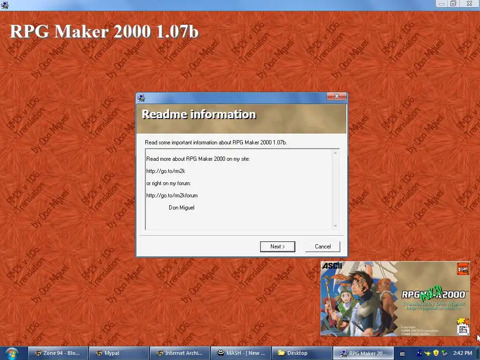The height and width of the screenshot is (360, 480).
Task: Click the installer icon in main title bar
Action: (x=4, y=4)
